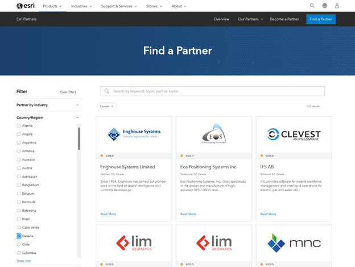Read More about IFS AB
This screenshot has width=355, height=267.
[x=268, y=214]
